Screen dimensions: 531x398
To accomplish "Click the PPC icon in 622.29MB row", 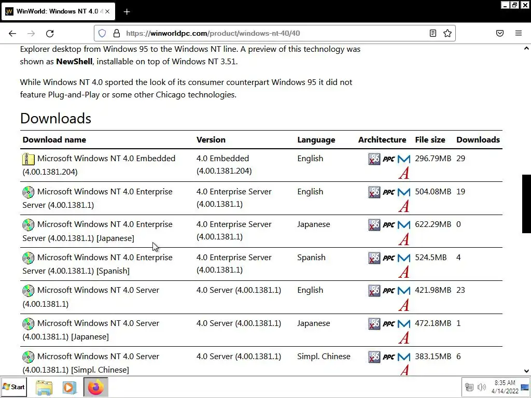I will coord(389,225).
